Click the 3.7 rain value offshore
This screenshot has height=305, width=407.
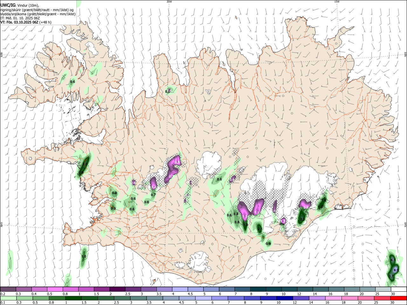[391, 276]
